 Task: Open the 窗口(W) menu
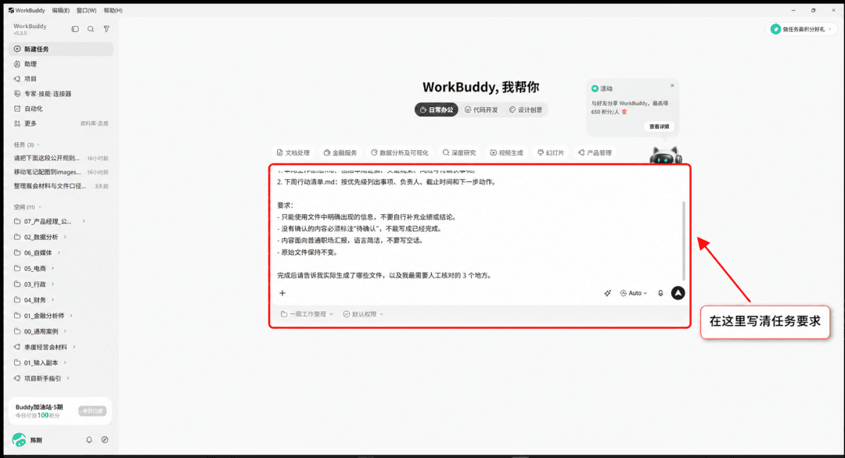click(86, 10)
